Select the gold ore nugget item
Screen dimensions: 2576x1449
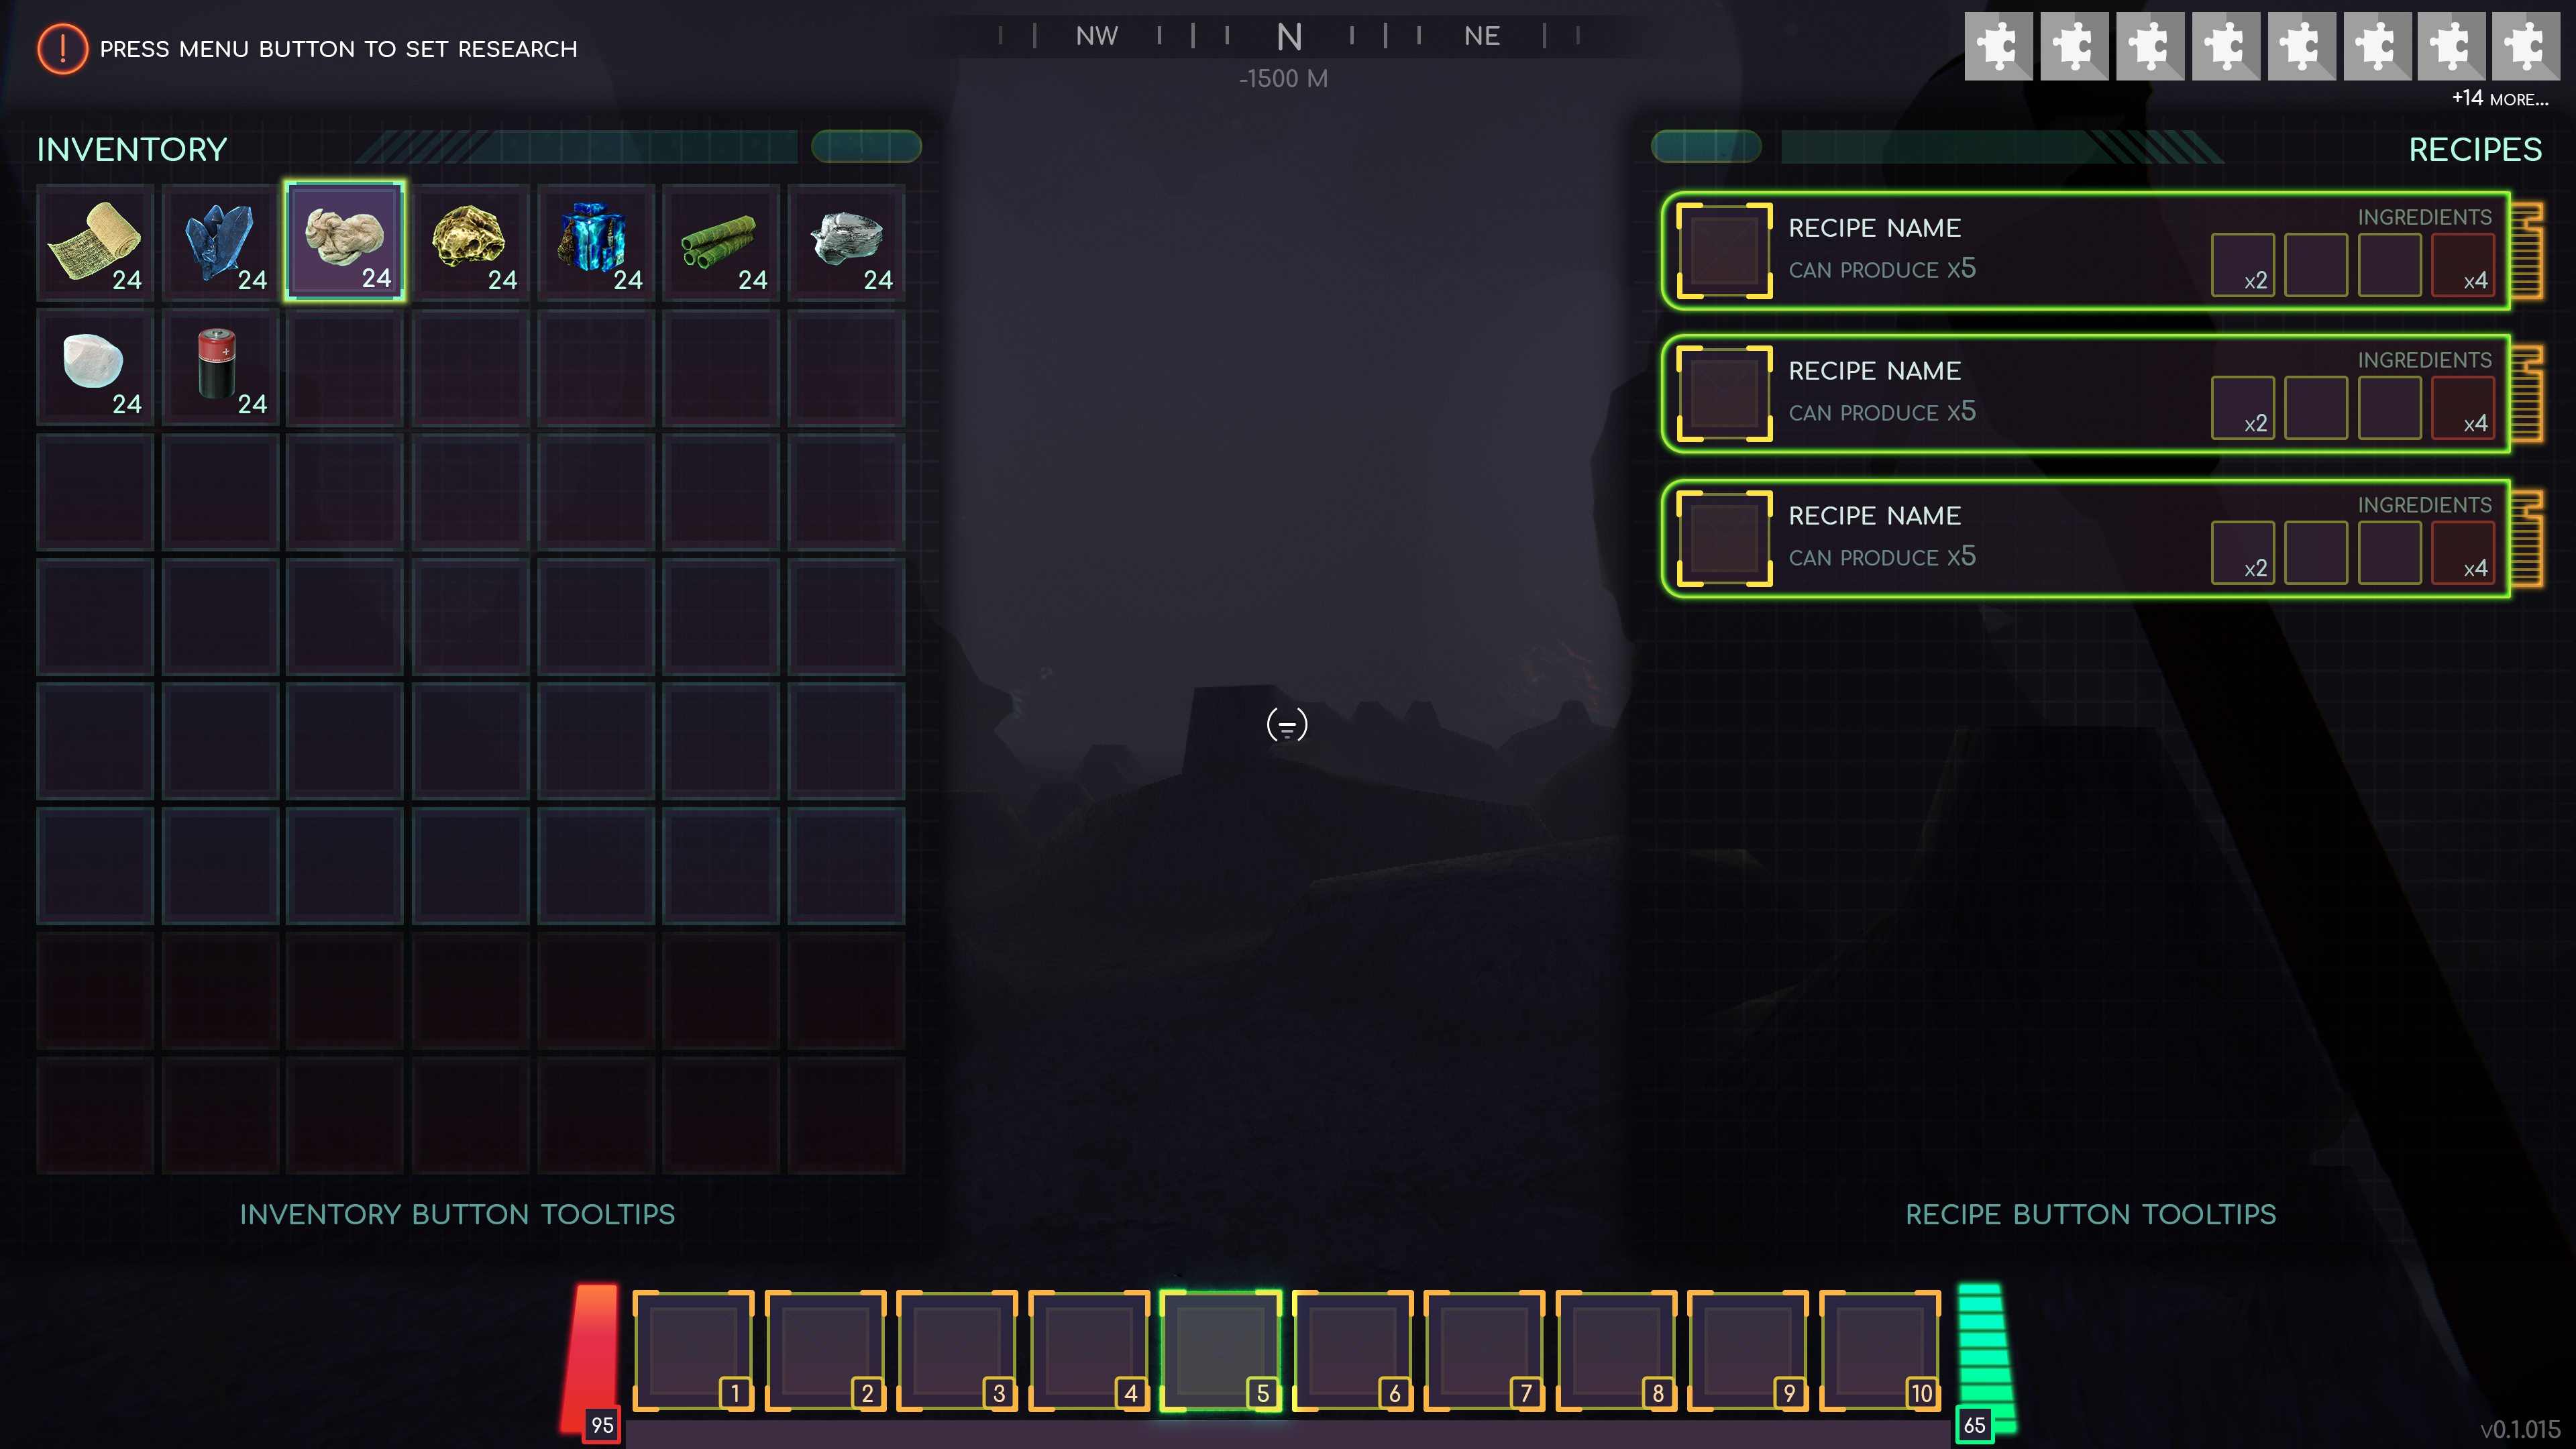tap(471, 242)
